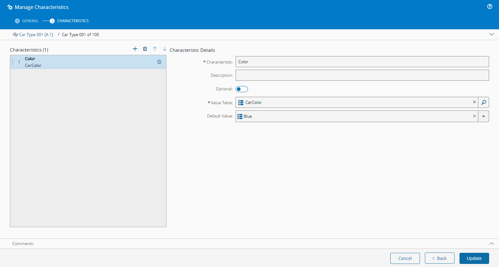The image size is (499, 267).
Task: Collapse the breadcrumb header chevron
Action: coord(492,34)
